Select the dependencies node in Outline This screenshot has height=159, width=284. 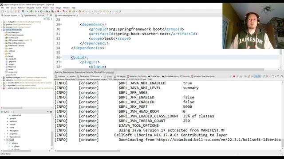15,137
